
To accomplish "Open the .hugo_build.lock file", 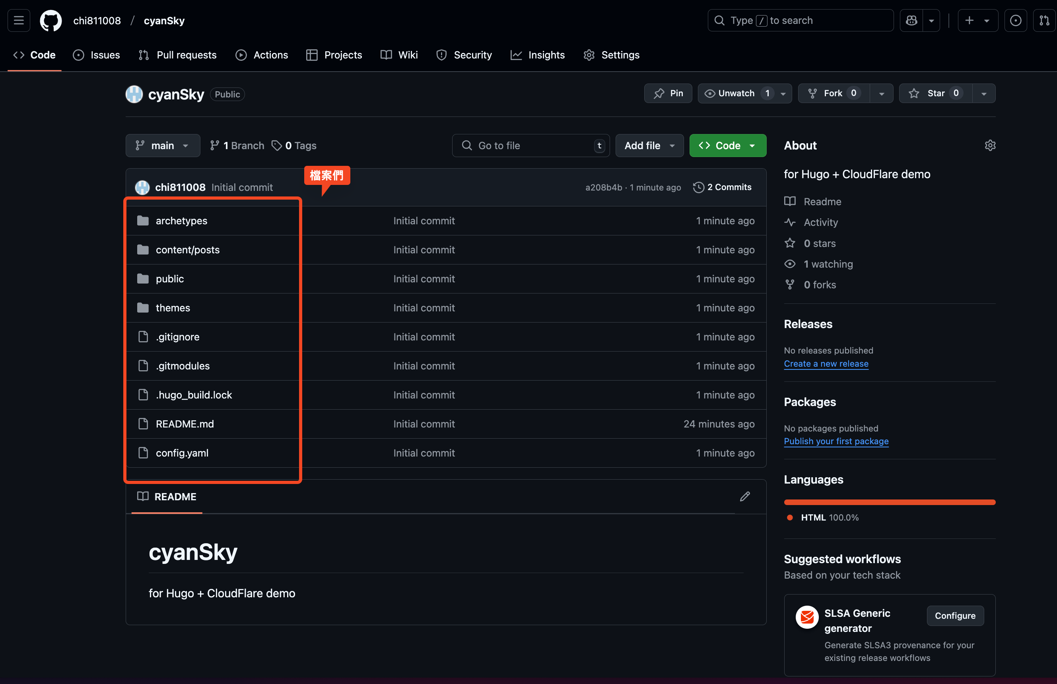I will tap(194, 395).
